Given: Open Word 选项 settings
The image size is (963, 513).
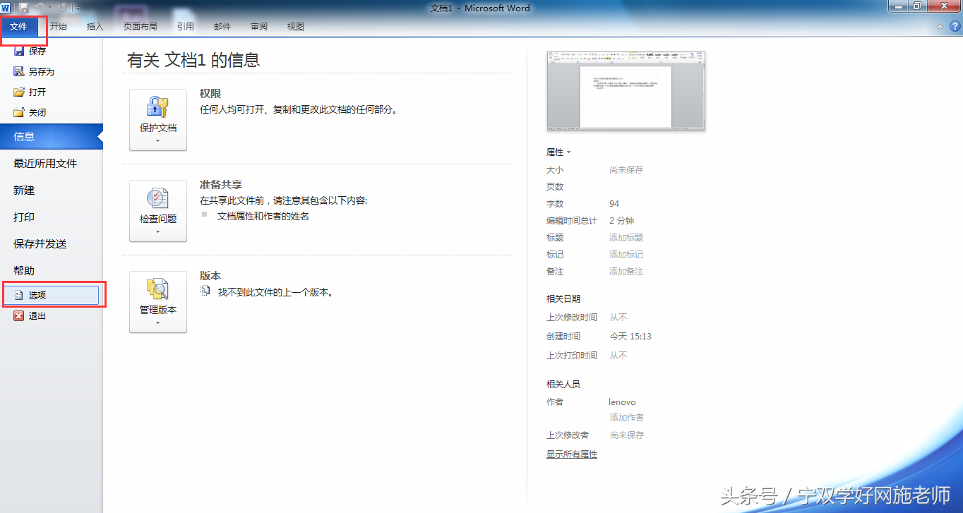Looking at the screenshot, I should 52,296.
